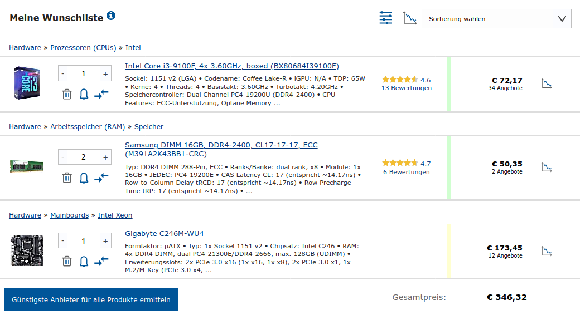Open Intel Core i3-9100F product link
This screenshot has height=320, width=580.
tap(232, 66)
